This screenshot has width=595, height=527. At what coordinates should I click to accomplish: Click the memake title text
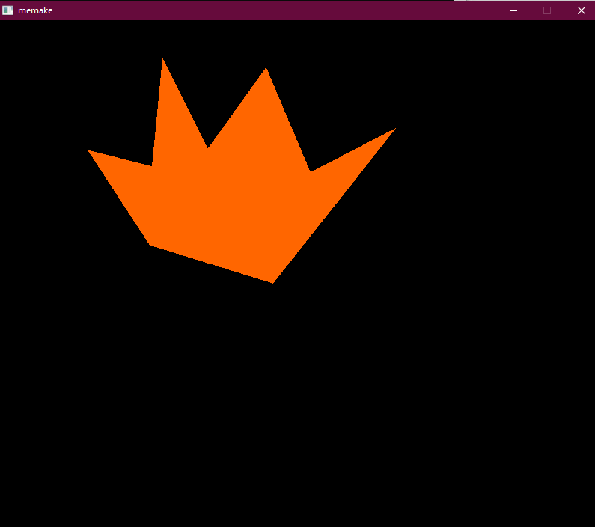pos(35,10)
